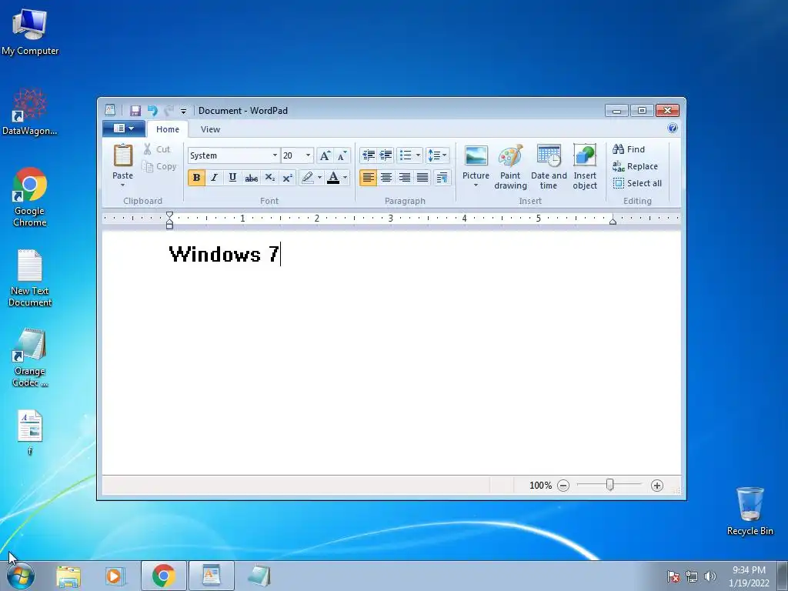Click Insert object icon
The image size is (788, 591).
tap(585, 155)
